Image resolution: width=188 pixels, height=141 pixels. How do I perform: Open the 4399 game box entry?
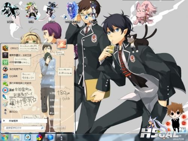(x=12, y=62)
